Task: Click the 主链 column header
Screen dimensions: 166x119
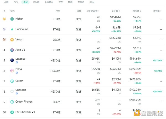Action: 58,11
